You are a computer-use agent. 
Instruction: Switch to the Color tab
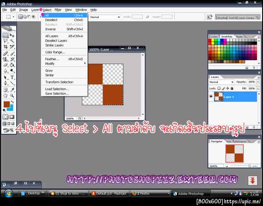click(x=214, y=36)
